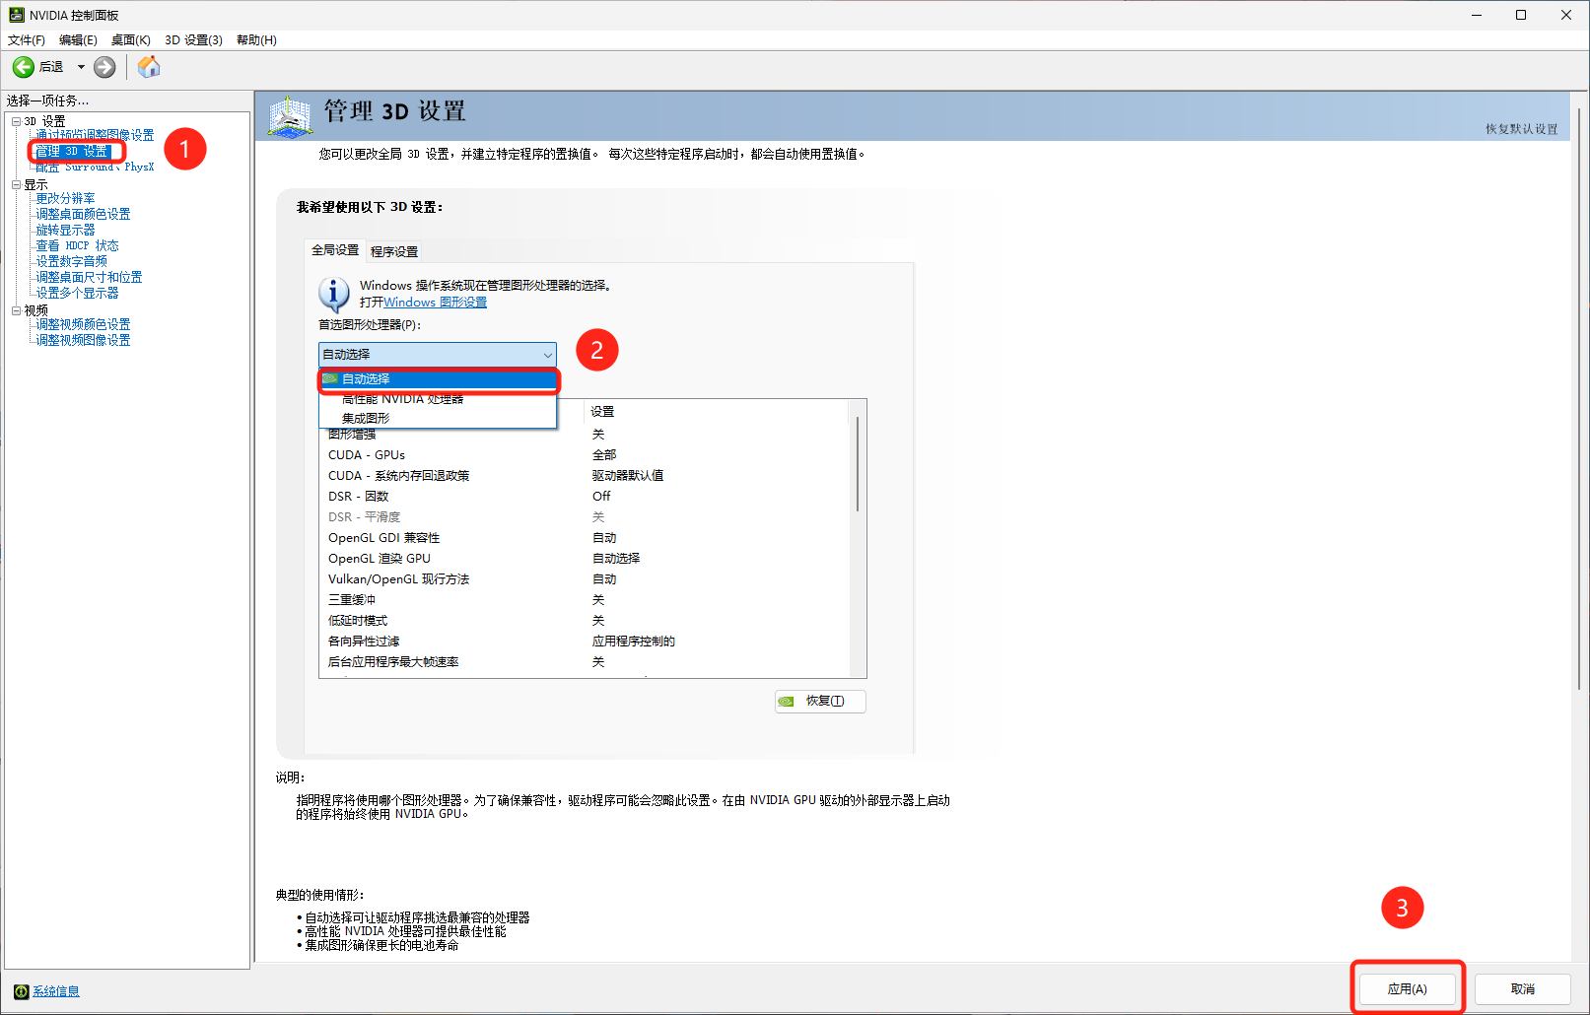Go to the Home page icon
Viewport: 1590px width, 1015px height.
pyautogui.click(x=149, y=66)
